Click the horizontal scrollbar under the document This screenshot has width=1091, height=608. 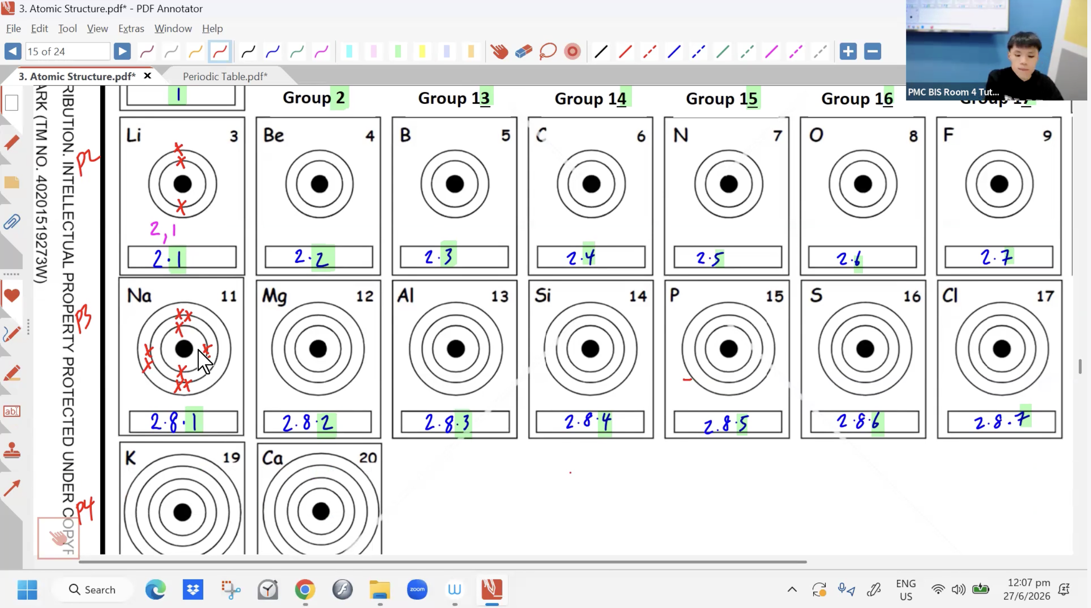point(443,562)
